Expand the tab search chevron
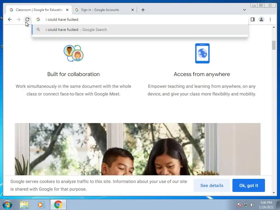Screen dimensions: 280x210 244,10
